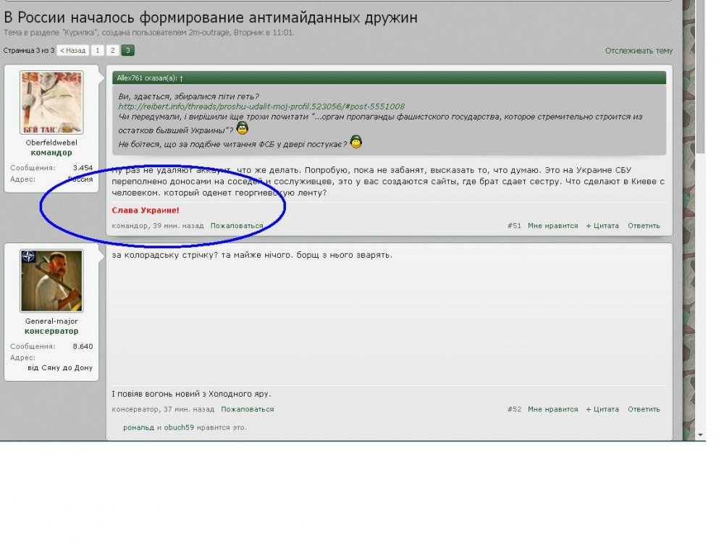Open permalink #52
Image resolution: width=724 pixels, height=543 pixels.
514,409
